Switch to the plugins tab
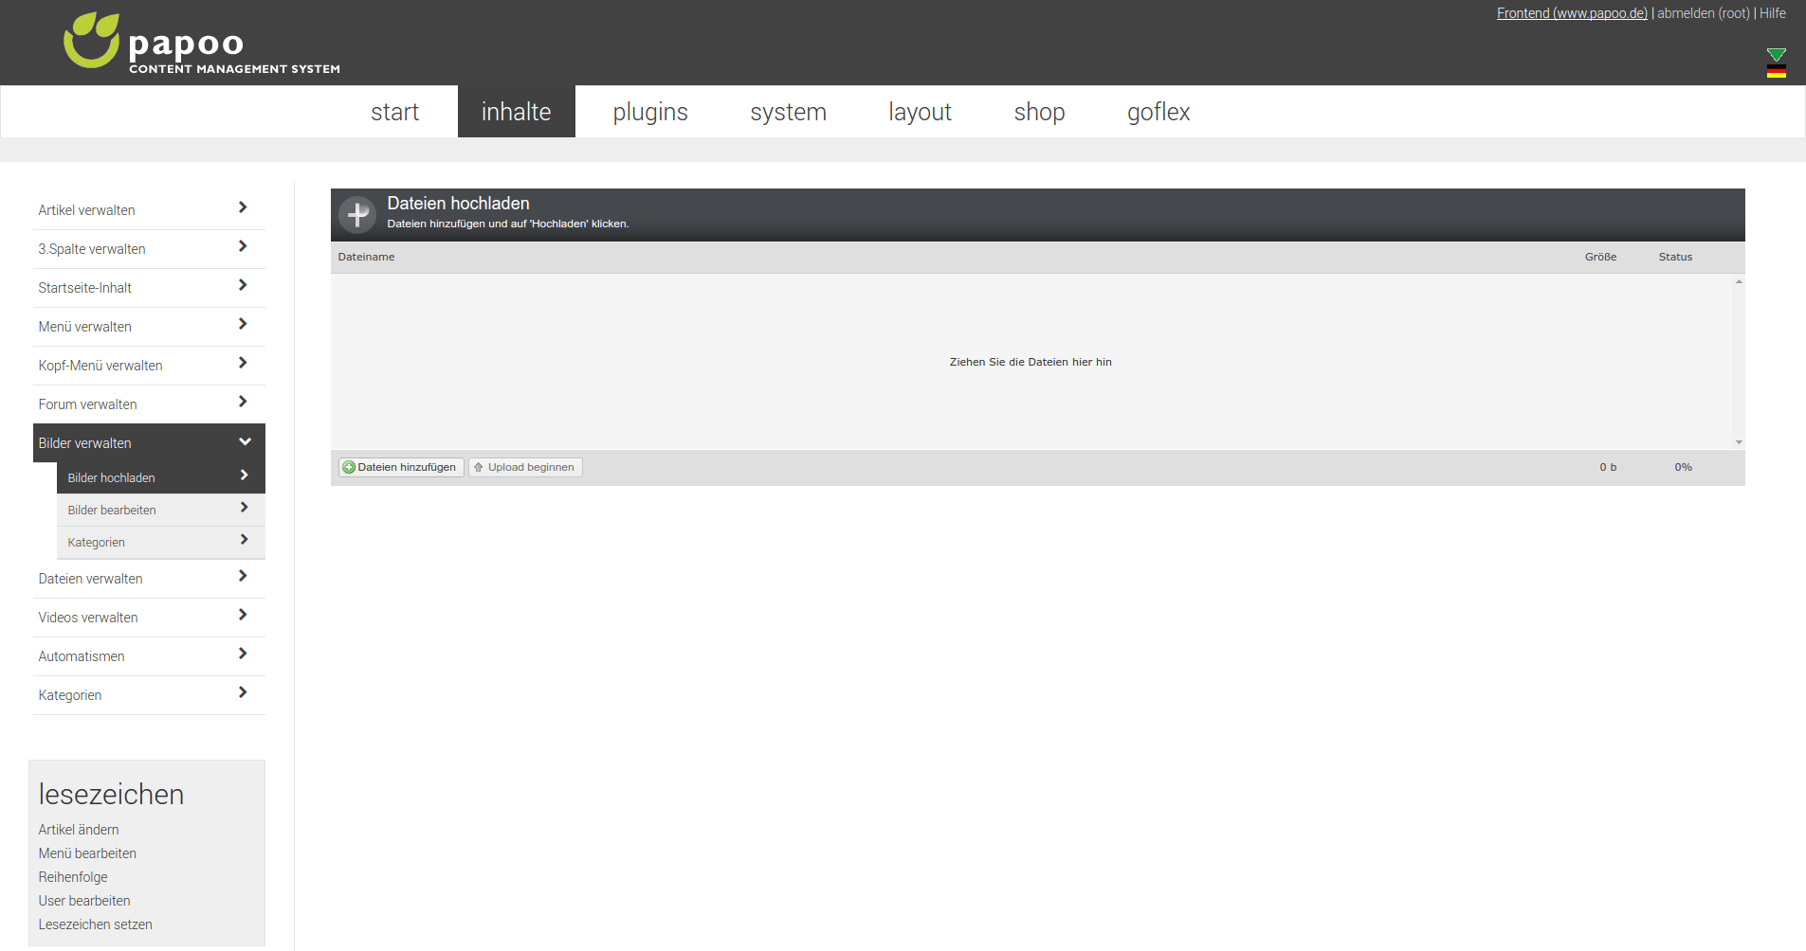 pyautogui.click(x=651, y=111)
